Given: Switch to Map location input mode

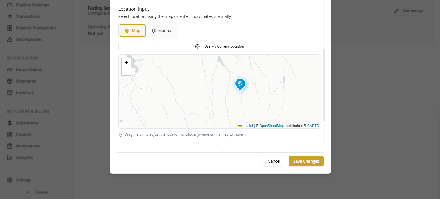Looking at the screenshot, I should pos(133,31).
